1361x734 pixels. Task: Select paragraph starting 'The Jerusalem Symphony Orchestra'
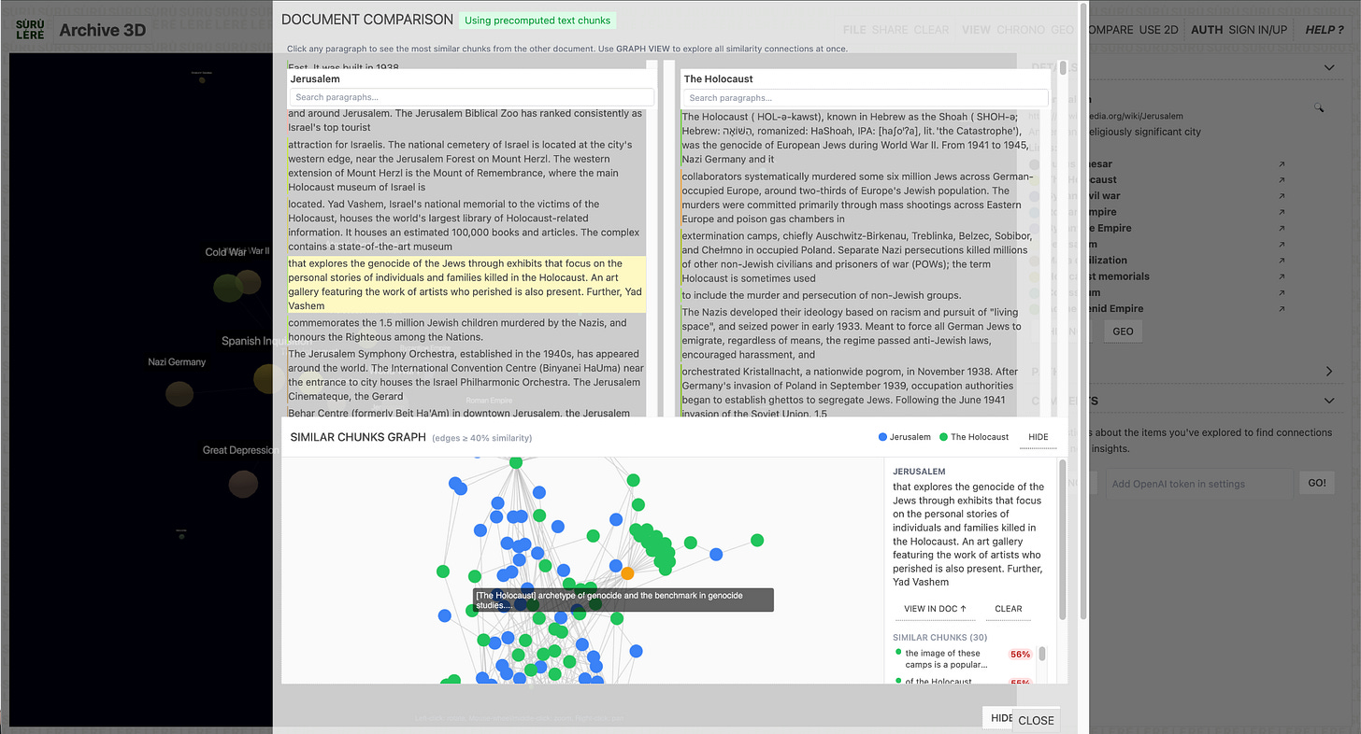point(466,375)
